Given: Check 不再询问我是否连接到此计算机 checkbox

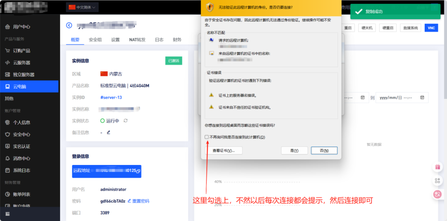Looking at the screenshot, I should [x=207, y=137].
